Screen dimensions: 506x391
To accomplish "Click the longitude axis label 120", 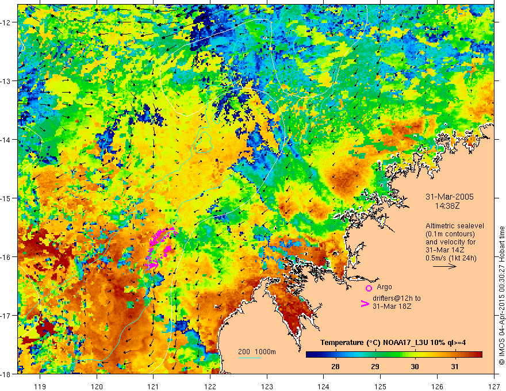I will (x=97, y=386).
